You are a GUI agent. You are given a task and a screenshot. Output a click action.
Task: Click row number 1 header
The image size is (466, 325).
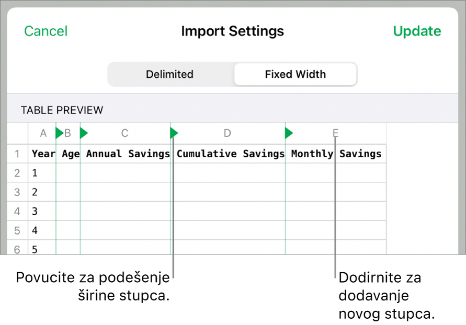click(17, 154)
